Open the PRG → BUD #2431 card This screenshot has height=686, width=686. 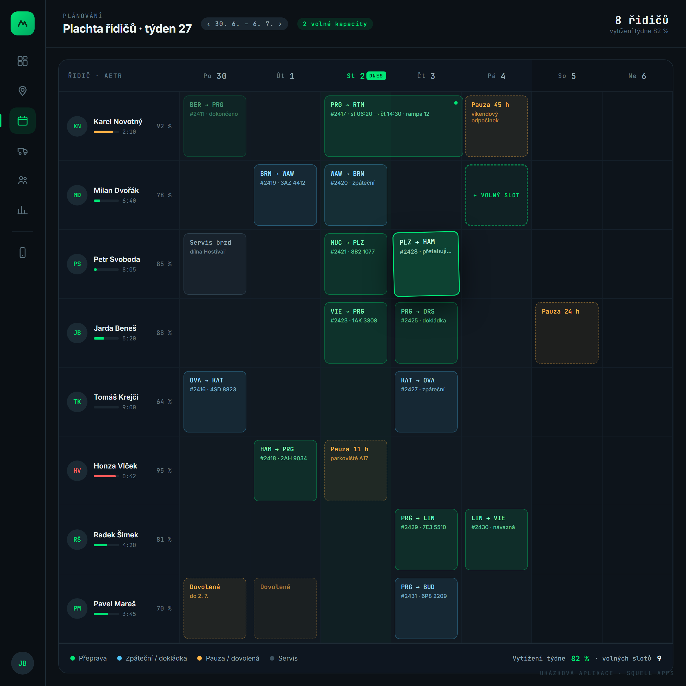[426, 608]
